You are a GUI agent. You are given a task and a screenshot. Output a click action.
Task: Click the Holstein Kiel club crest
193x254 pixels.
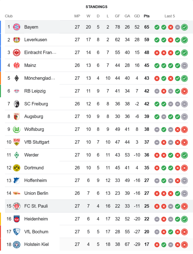[16, 244]
